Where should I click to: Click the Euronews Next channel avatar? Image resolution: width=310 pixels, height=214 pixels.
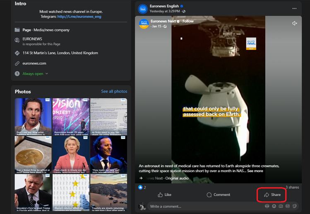click(x=144, y=24)
